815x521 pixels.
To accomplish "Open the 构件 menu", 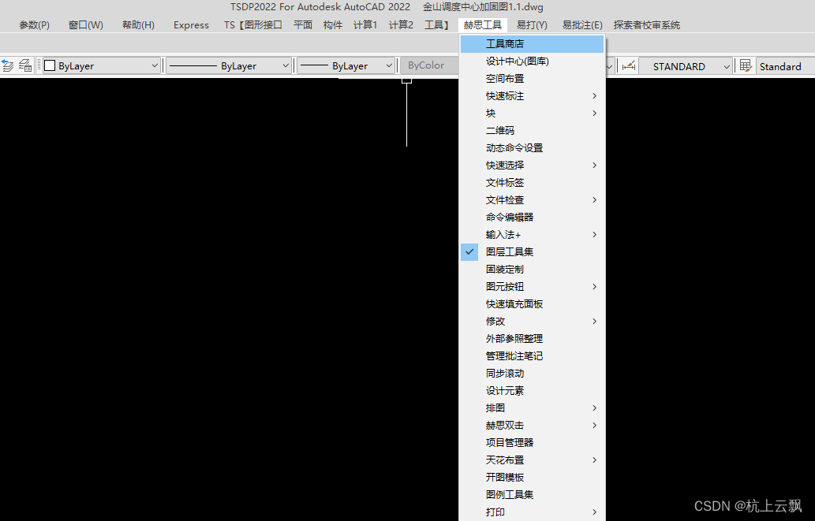I will pyautogui.click(x=333, y=25).
